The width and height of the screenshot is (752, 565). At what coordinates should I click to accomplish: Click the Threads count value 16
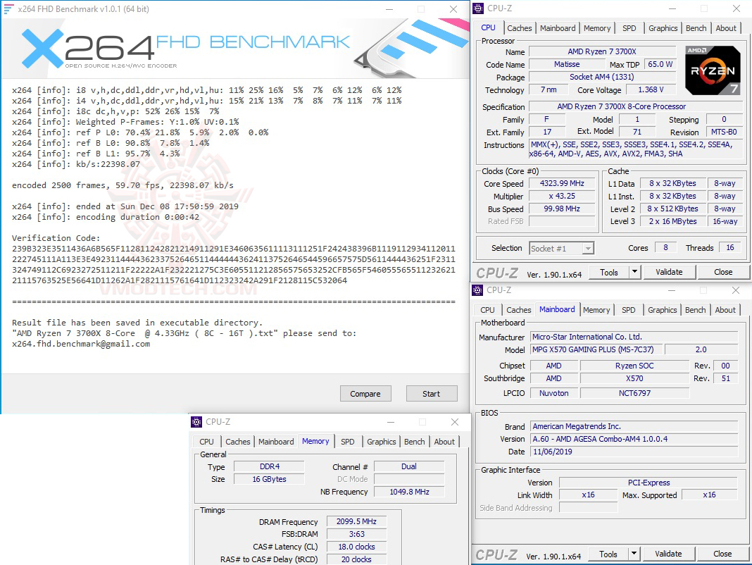[x=729, y=248]
